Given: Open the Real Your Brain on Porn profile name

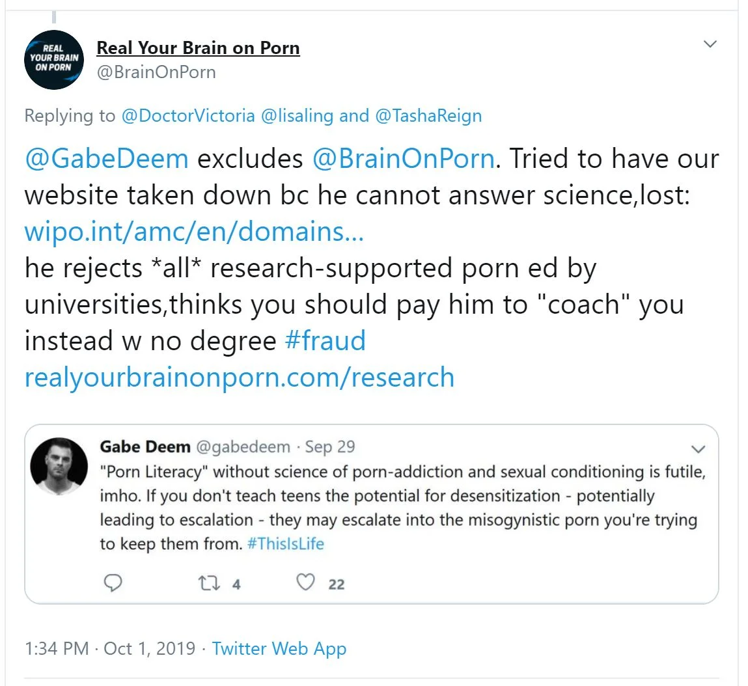Looking at the screenshot, I should click(198, 48).
